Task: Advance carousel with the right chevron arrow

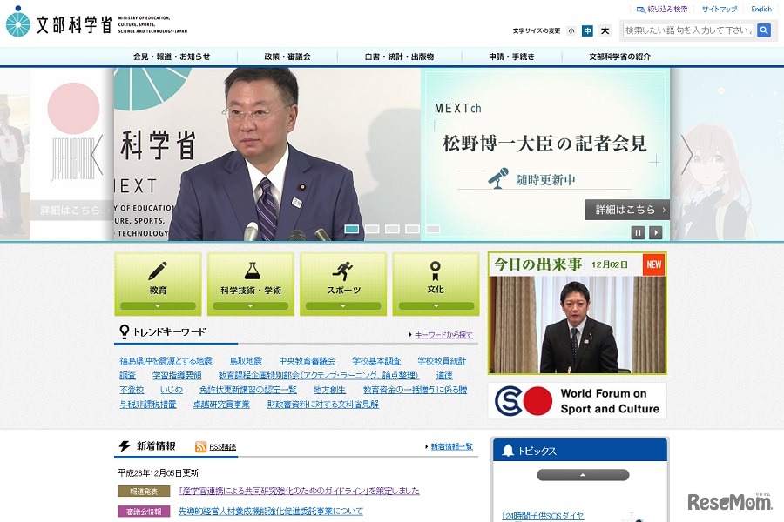Action: click(x=687, y=154)
